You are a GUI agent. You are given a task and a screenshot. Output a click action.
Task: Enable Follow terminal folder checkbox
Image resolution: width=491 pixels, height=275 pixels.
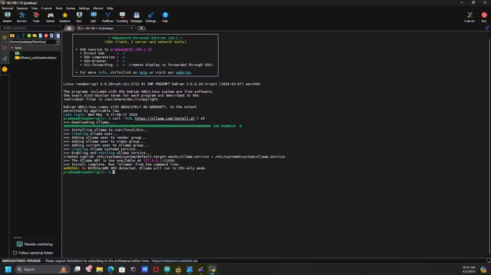click(15, 253)
